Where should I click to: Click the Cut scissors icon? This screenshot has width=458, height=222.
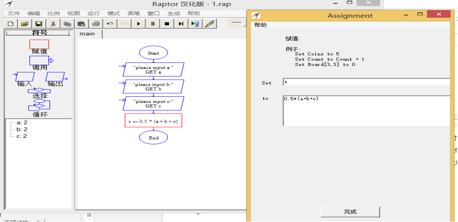pos(53,23)
